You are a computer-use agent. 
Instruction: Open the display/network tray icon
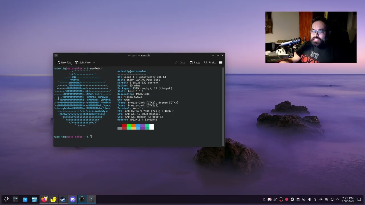pyautogui.click(x=332, y=199)
